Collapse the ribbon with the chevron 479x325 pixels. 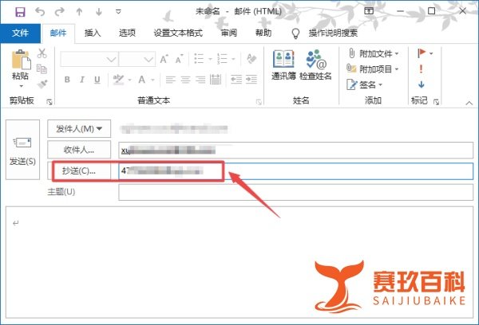click(469, 103)
